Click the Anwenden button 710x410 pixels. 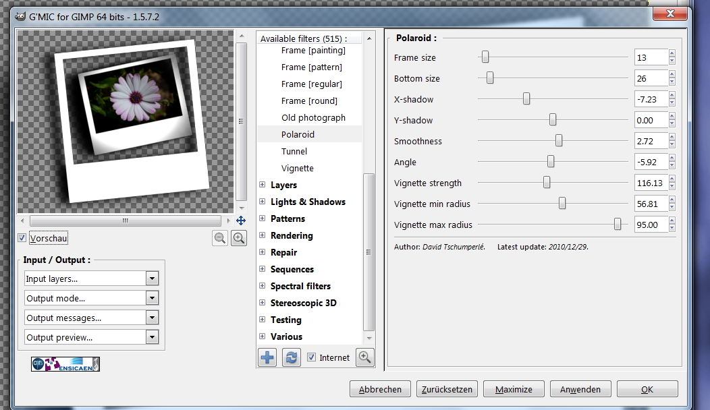580,389
